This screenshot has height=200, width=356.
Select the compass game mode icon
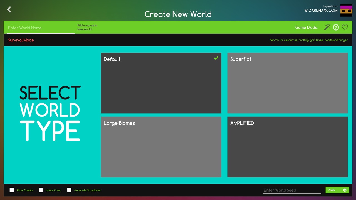click(x=336, y=27)
